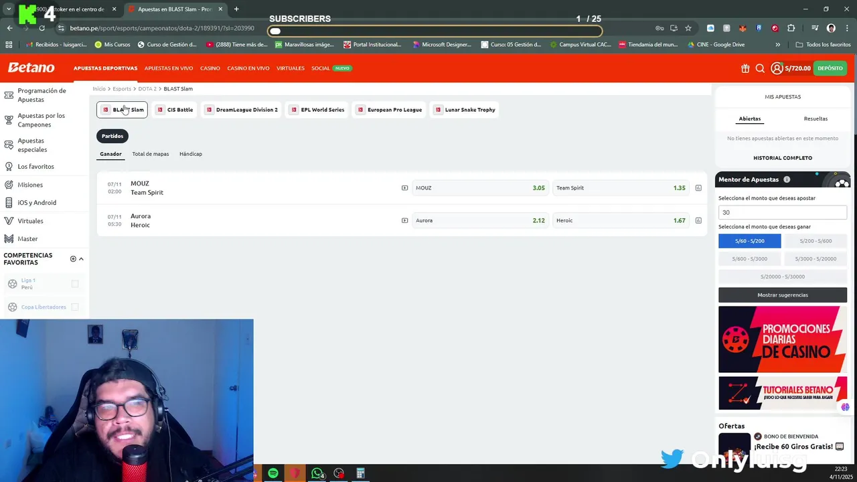Click the Betano logo
This screenshot has height=482, width=857.
(31, 68)
